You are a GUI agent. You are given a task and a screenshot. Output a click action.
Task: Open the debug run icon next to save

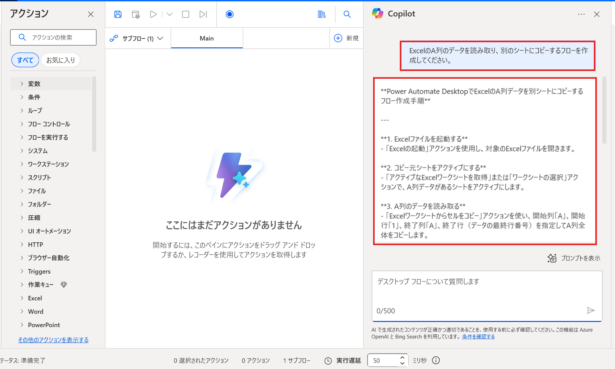click(136, 14)
